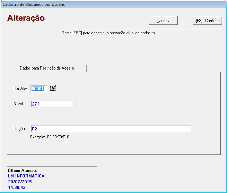Image resolution: width=227 pixels, height=193 pixels.
Task: Open the user lookup icon beside Usuário
Action: click(x=53, y=89)
